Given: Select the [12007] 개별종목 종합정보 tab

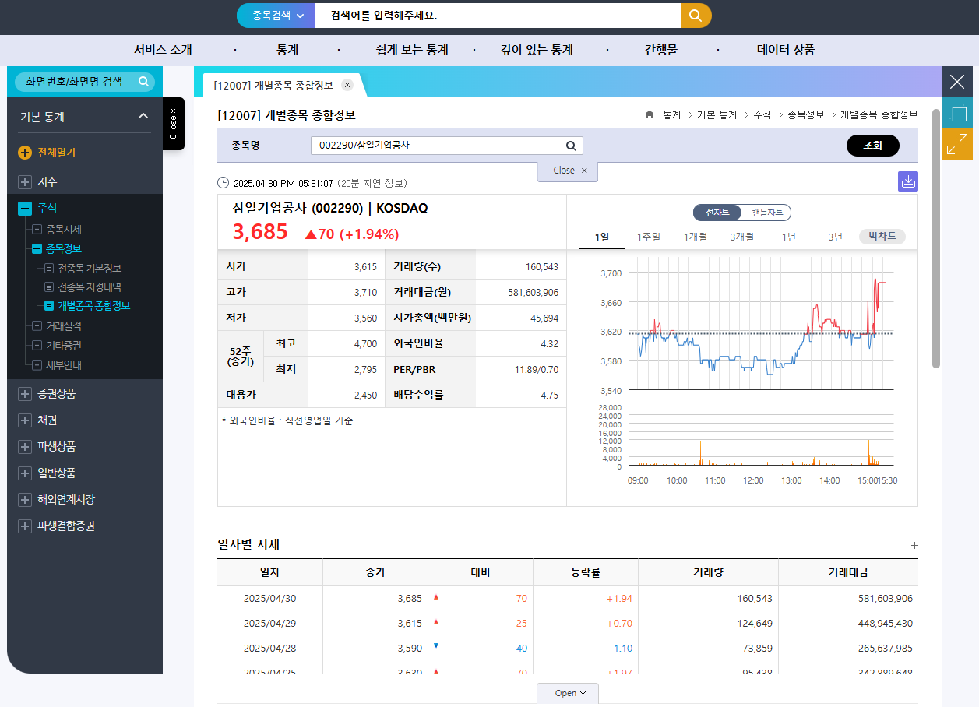Looking at the screenshot, I should (x=273, y=85).
